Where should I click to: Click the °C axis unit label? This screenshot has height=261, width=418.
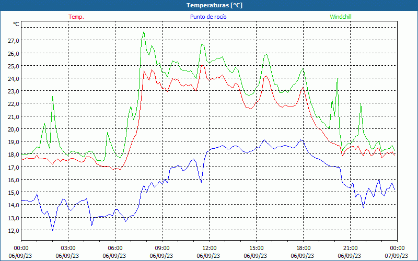click(x=16, y=24)
